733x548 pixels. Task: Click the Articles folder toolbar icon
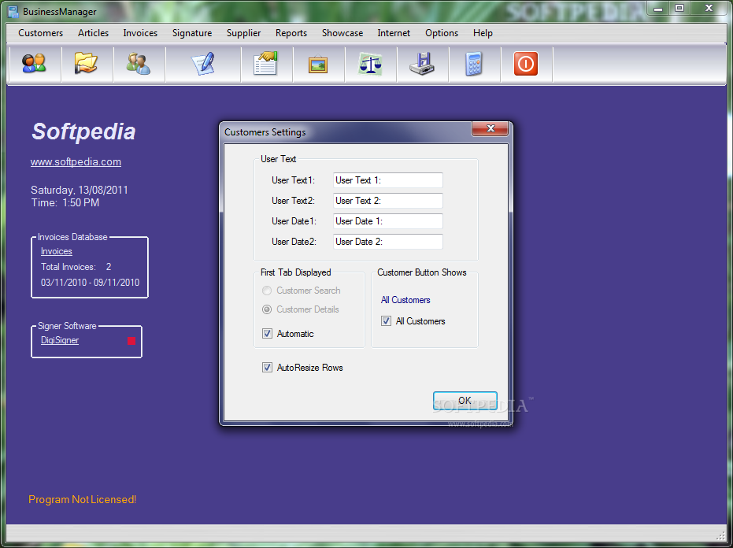click(86, 63)
